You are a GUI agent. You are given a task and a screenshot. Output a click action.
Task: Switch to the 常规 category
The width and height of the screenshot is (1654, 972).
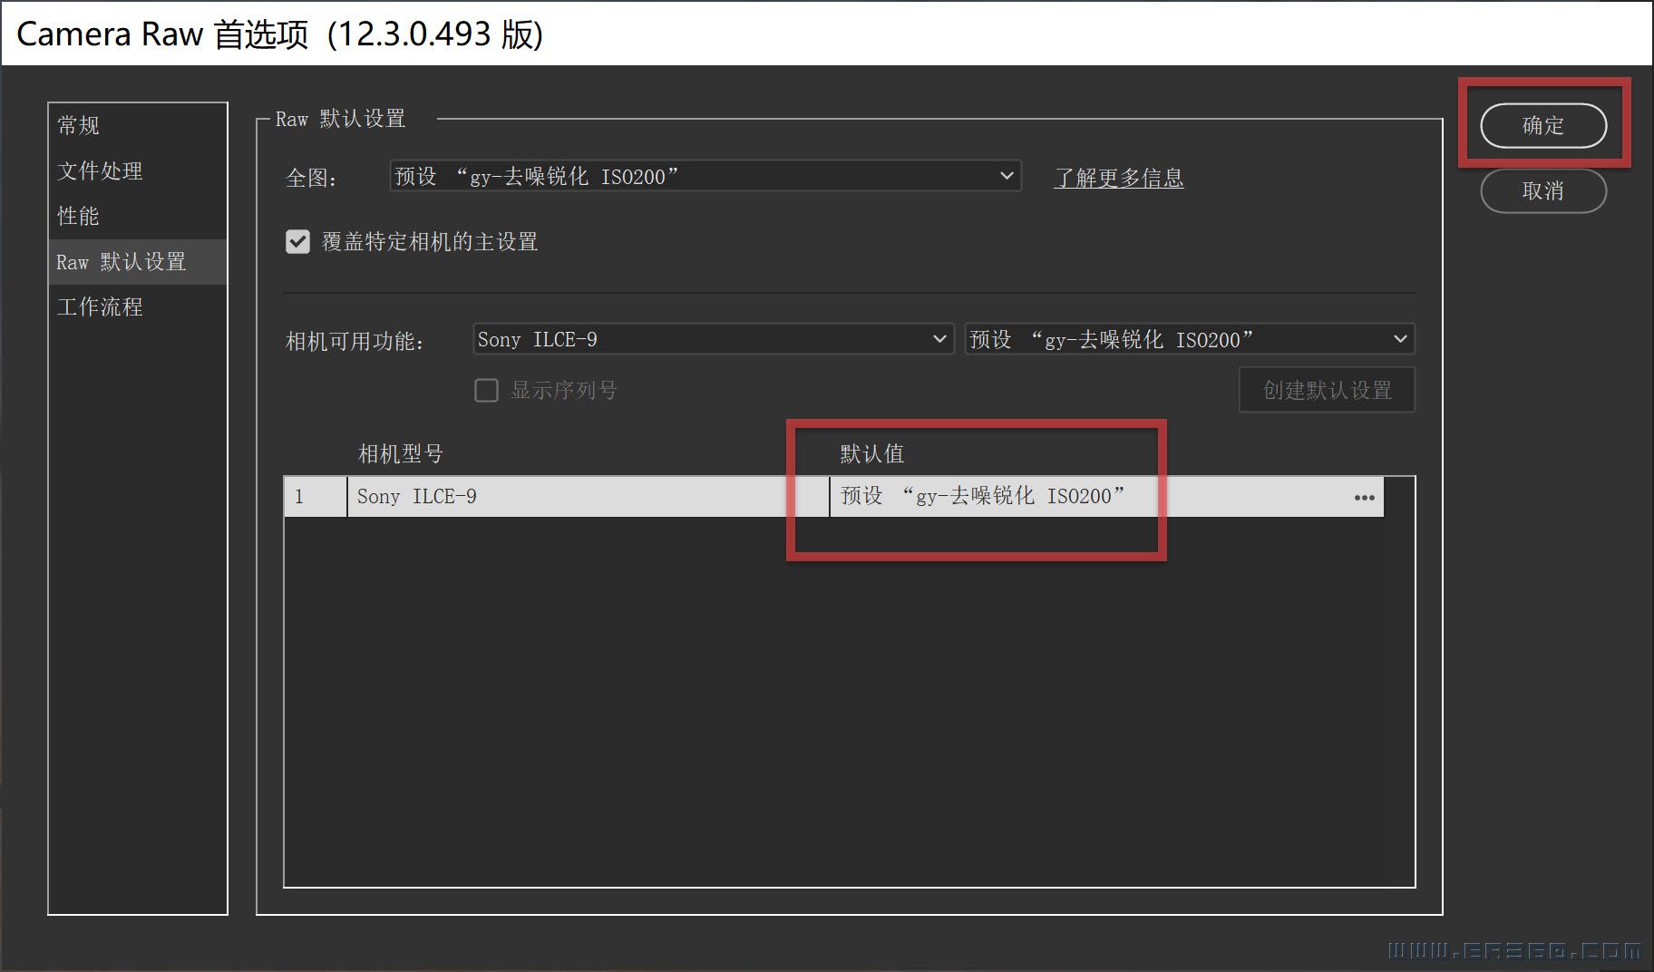tap(79, 125)
